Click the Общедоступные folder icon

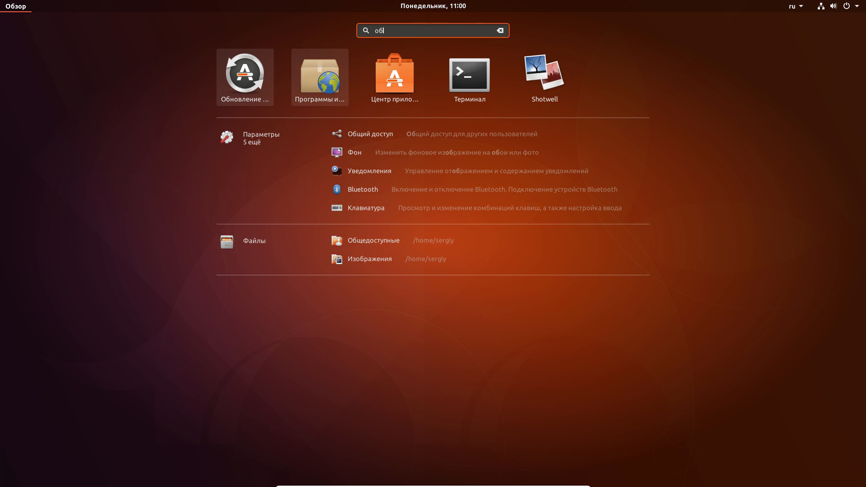[337, 240]
